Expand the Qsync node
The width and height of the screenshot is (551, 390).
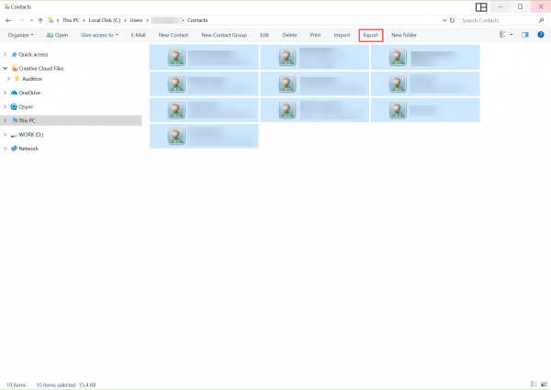pyautogui.click(x=6, y=106)
